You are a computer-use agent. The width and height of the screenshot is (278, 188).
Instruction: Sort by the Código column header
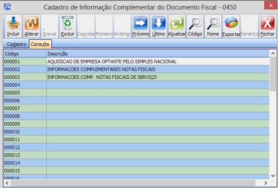25,53
